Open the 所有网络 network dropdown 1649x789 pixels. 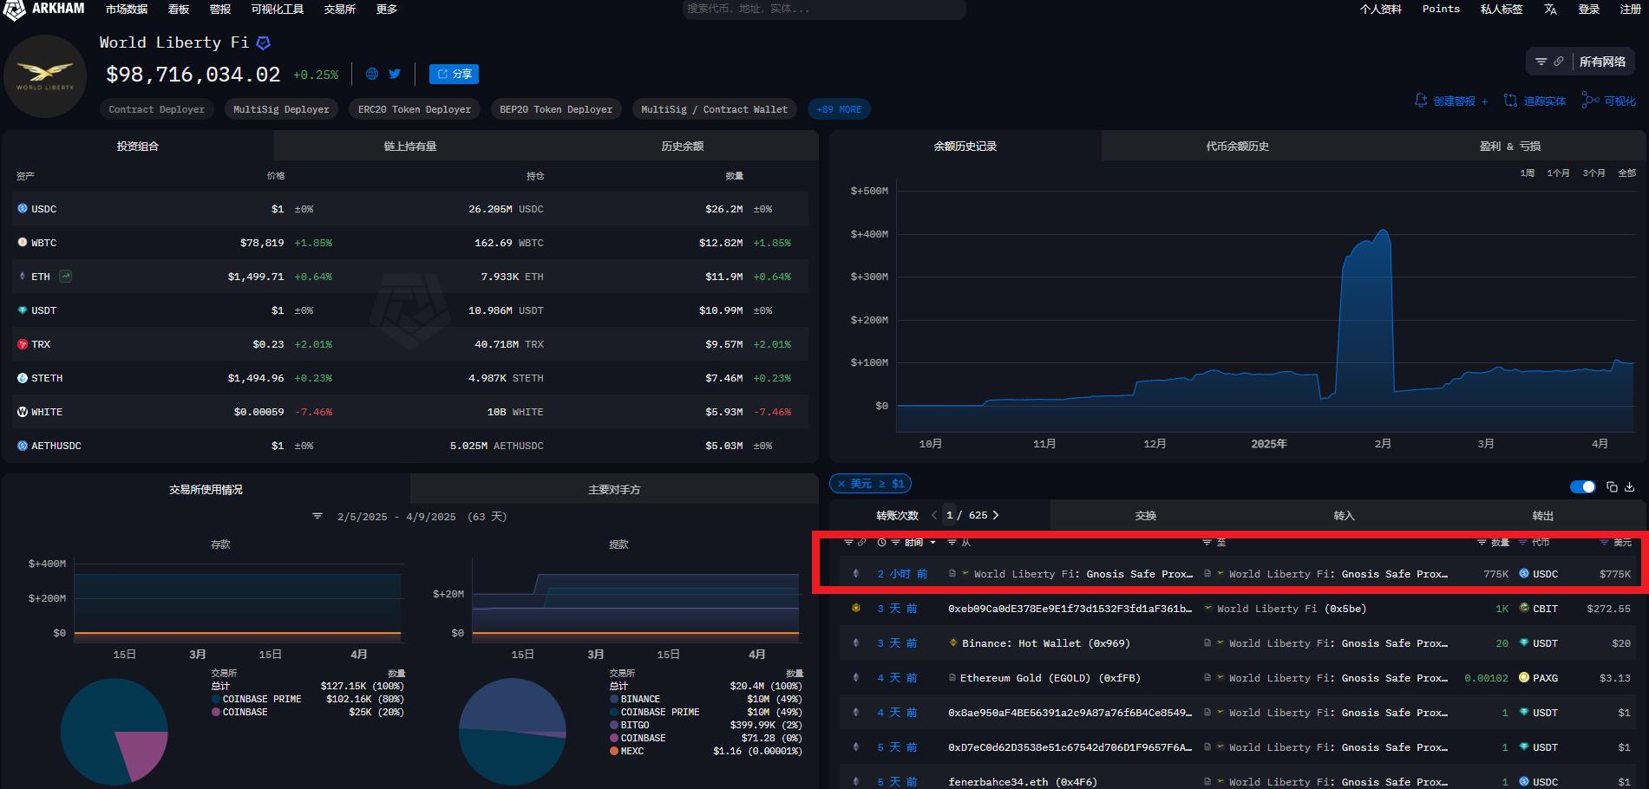(1602, 62)
